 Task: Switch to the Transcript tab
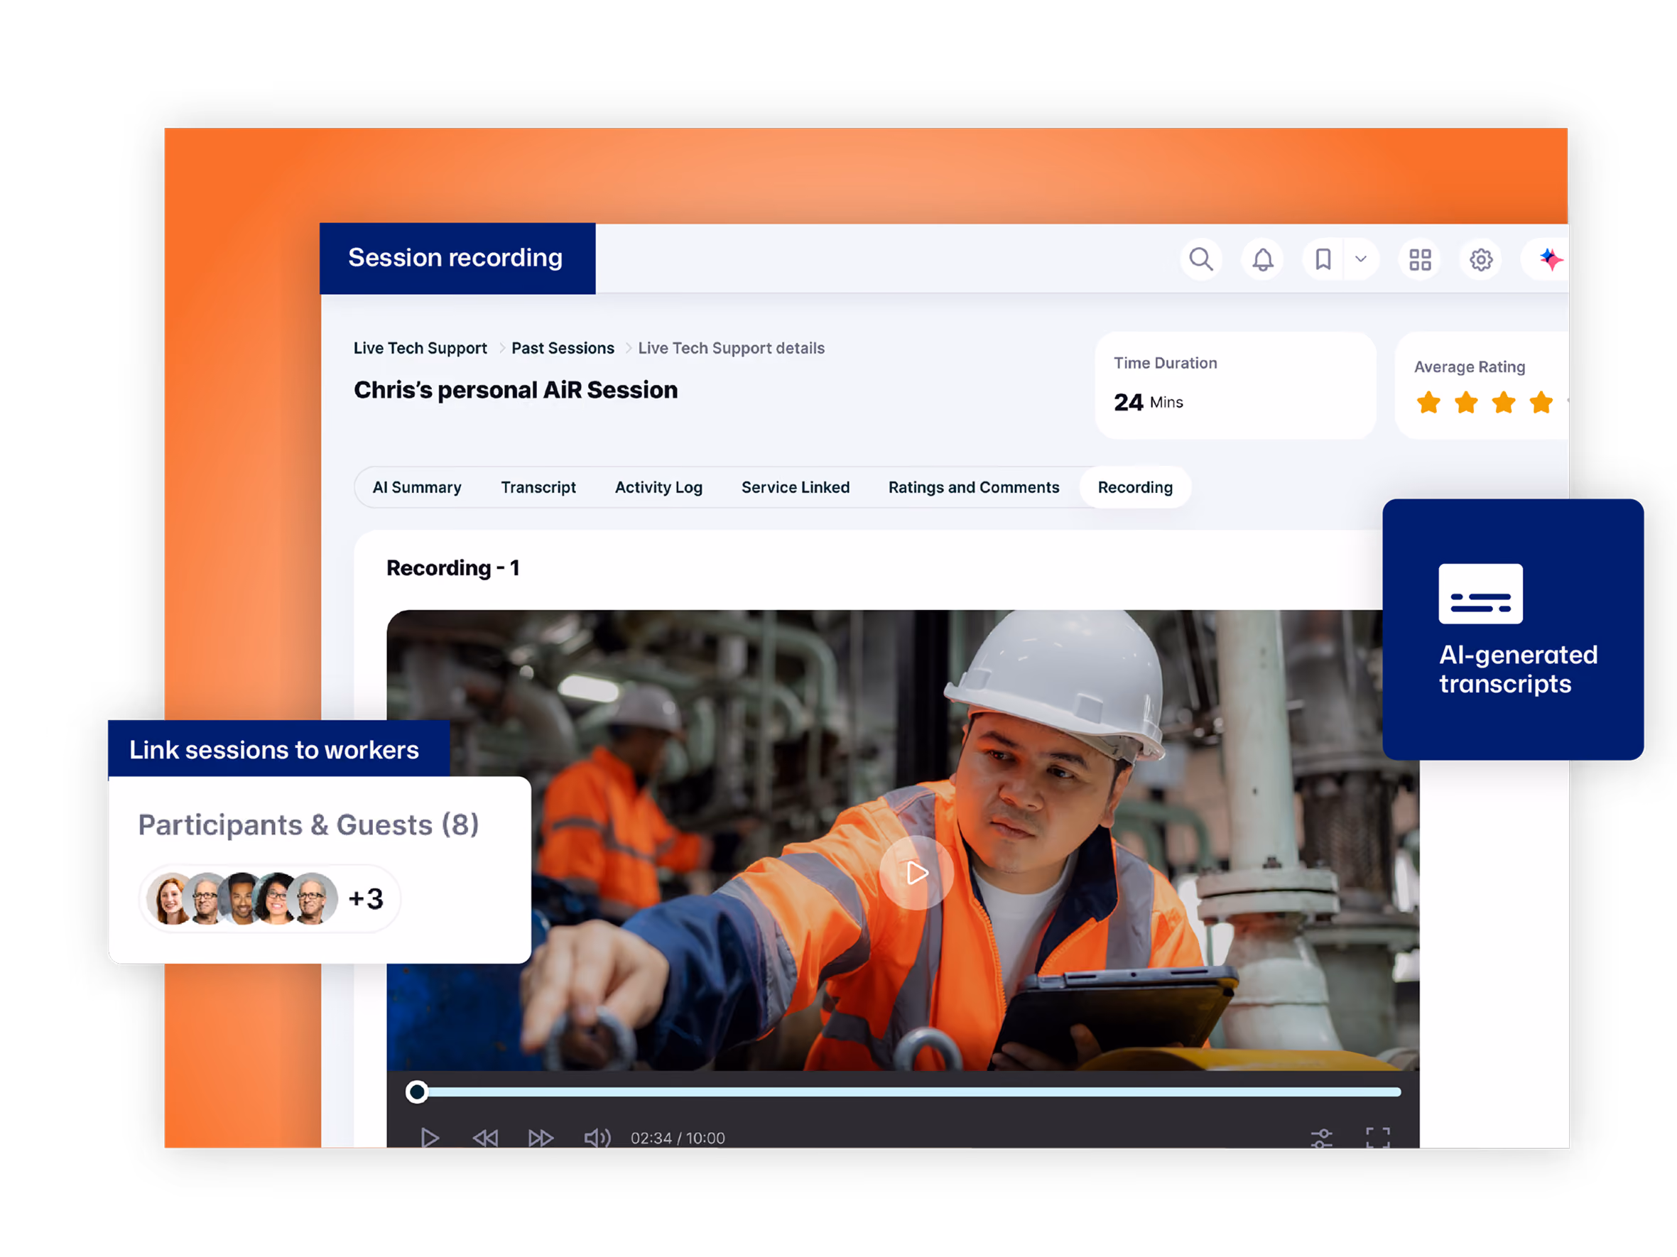pyautogui.click(x=538, y=487)
